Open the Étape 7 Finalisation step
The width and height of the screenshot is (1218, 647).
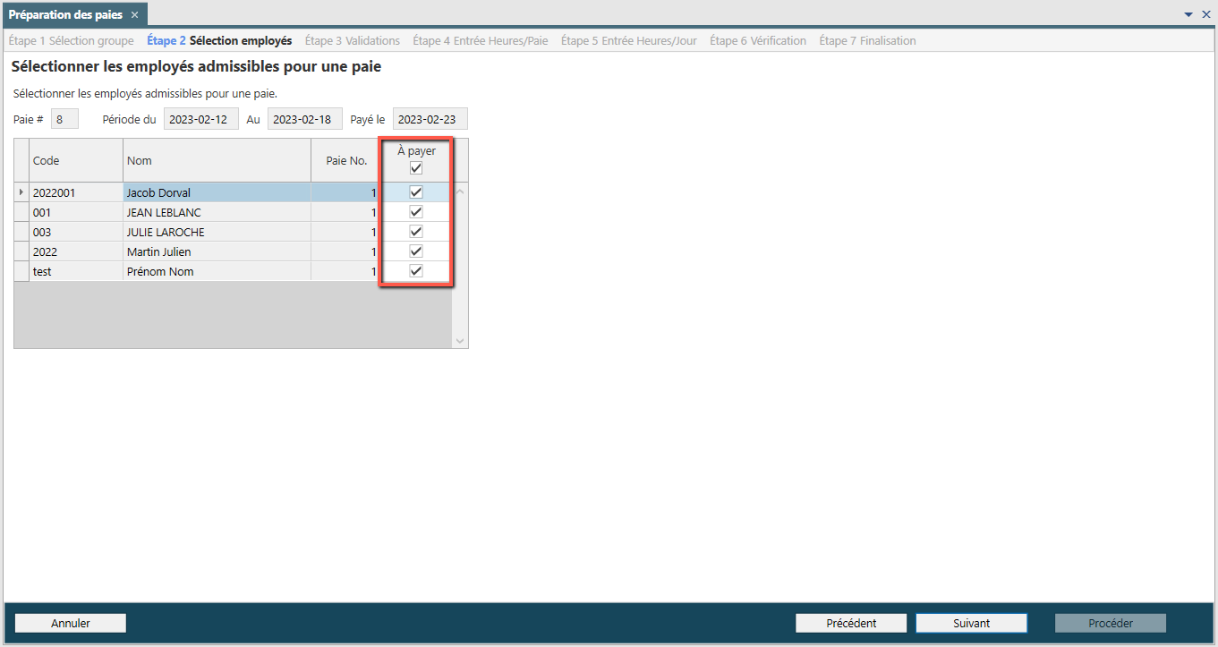867,40
